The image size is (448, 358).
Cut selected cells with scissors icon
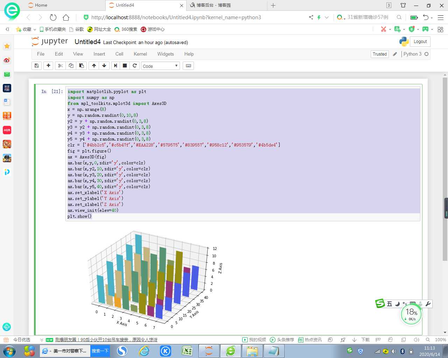point(61,66)
